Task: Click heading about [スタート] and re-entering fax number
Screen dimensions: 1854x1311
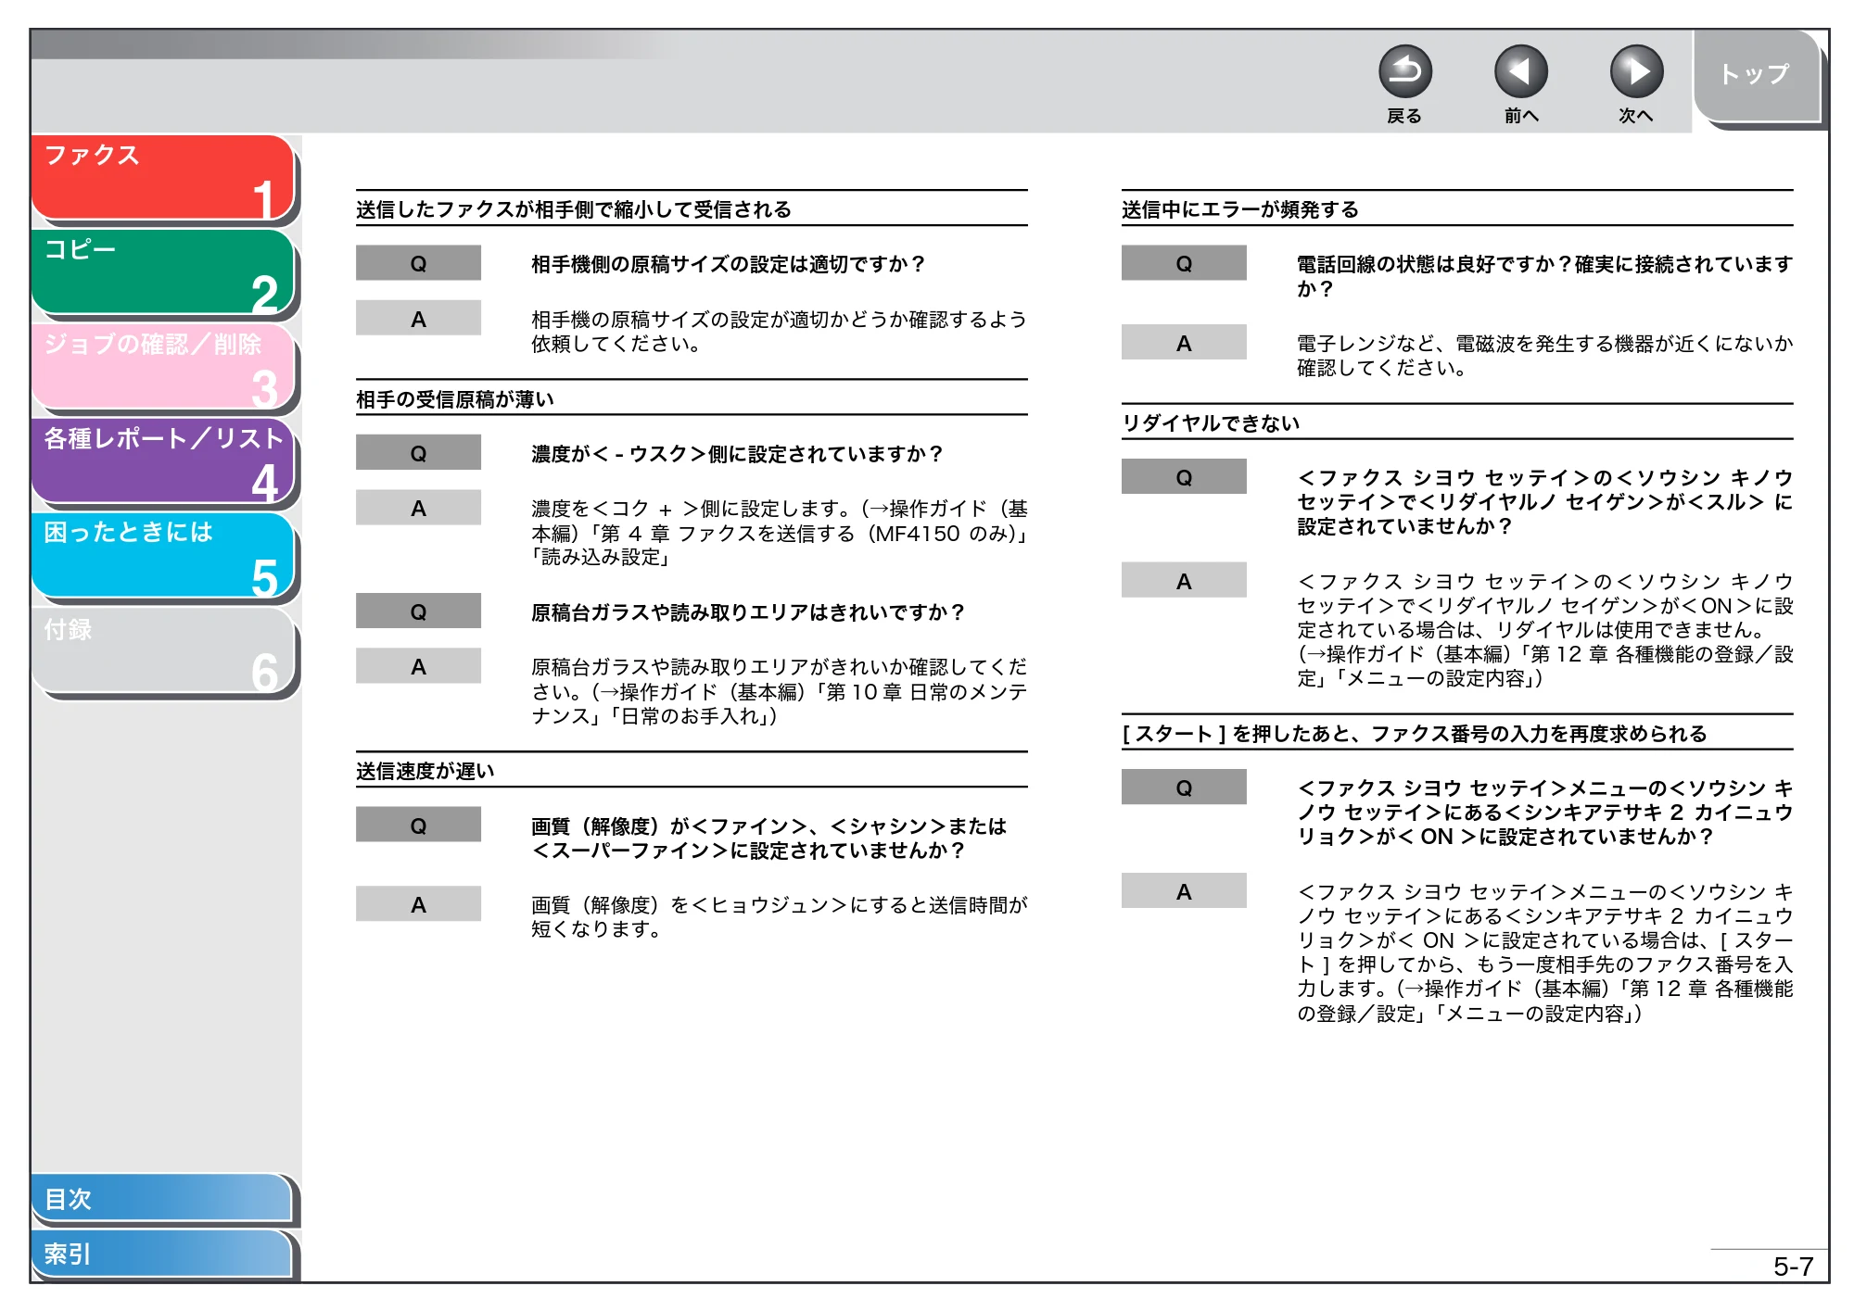Action: (1414, 734)
